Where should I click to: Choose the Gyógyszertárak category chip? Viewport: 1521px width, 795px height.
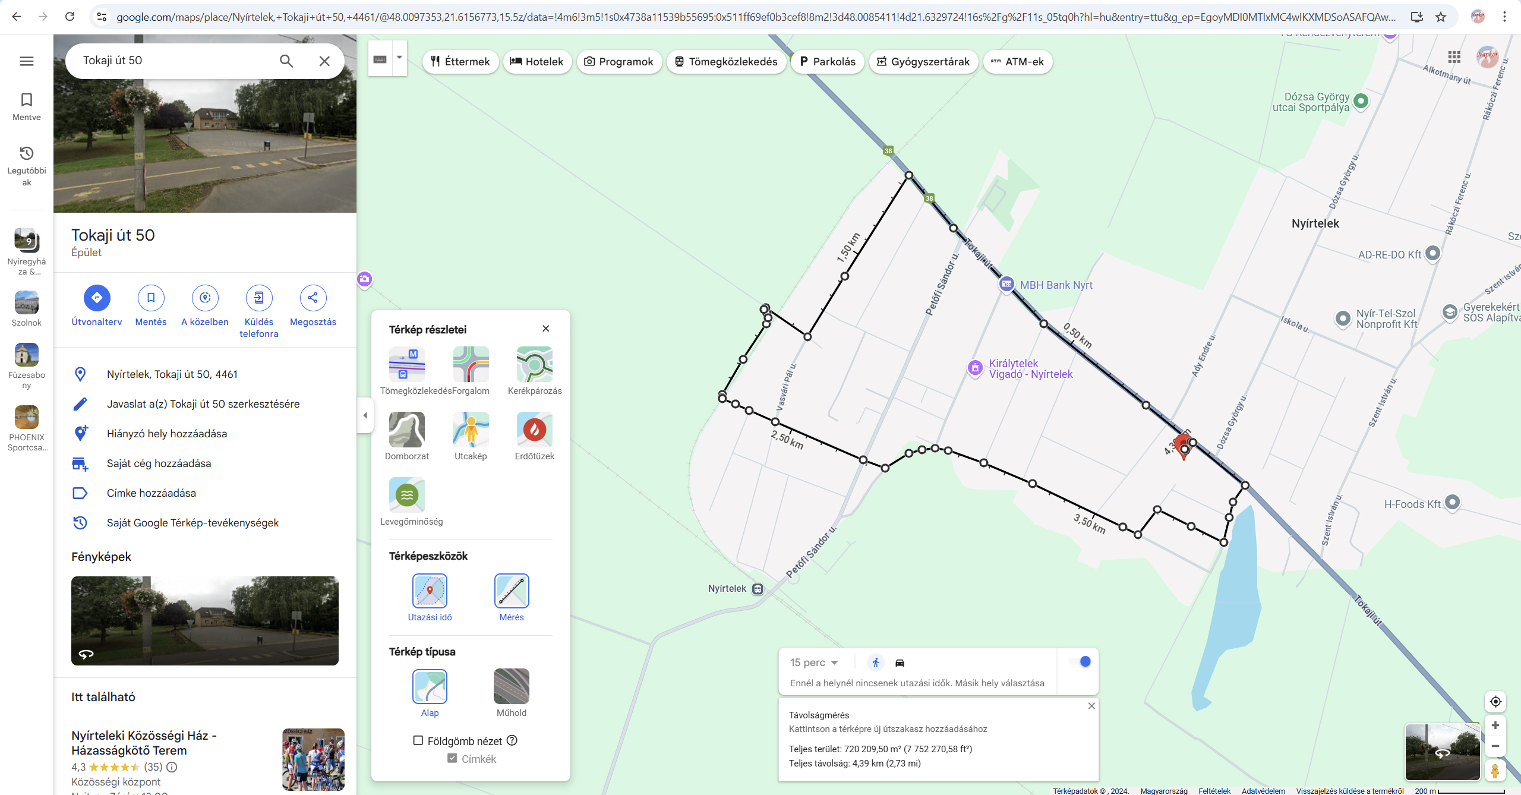coord(923,62)
